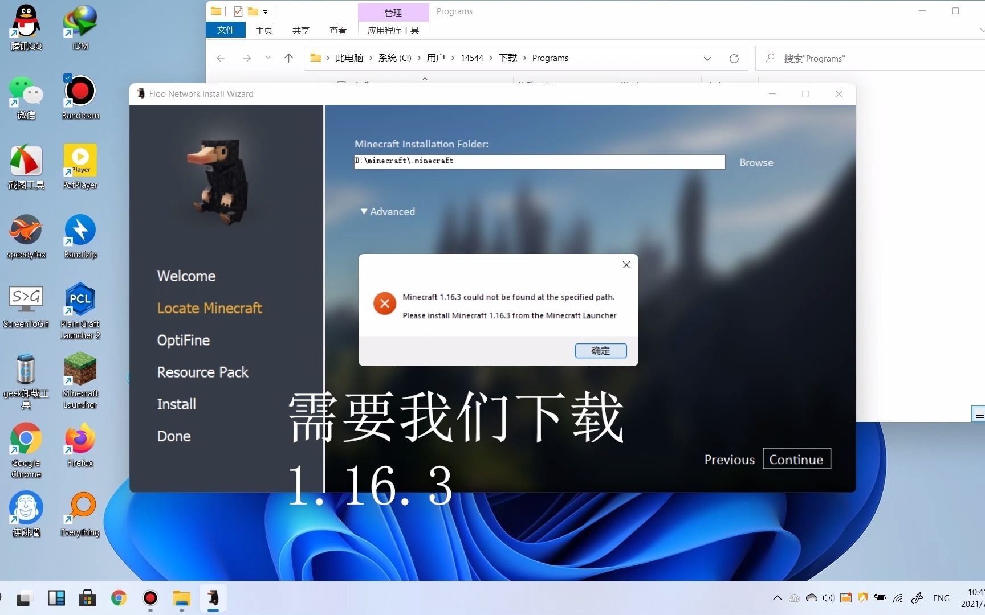The width and height of the screenshot is (985, 615).
Task: Select the Welcome step in the wizard
Action: click(x=186, y=276)
